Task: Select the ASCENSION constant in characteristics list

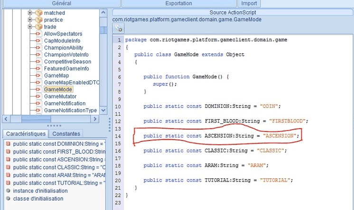Action: (59, 159)
